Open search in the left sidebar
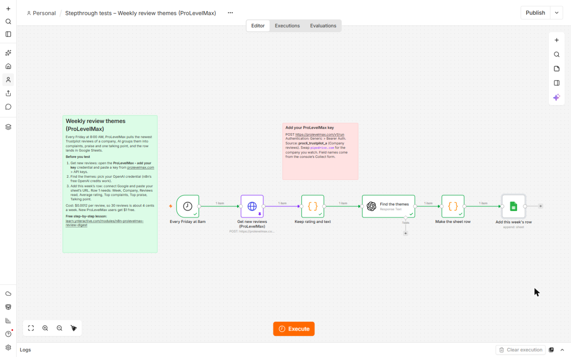 (x=8, y=21)
